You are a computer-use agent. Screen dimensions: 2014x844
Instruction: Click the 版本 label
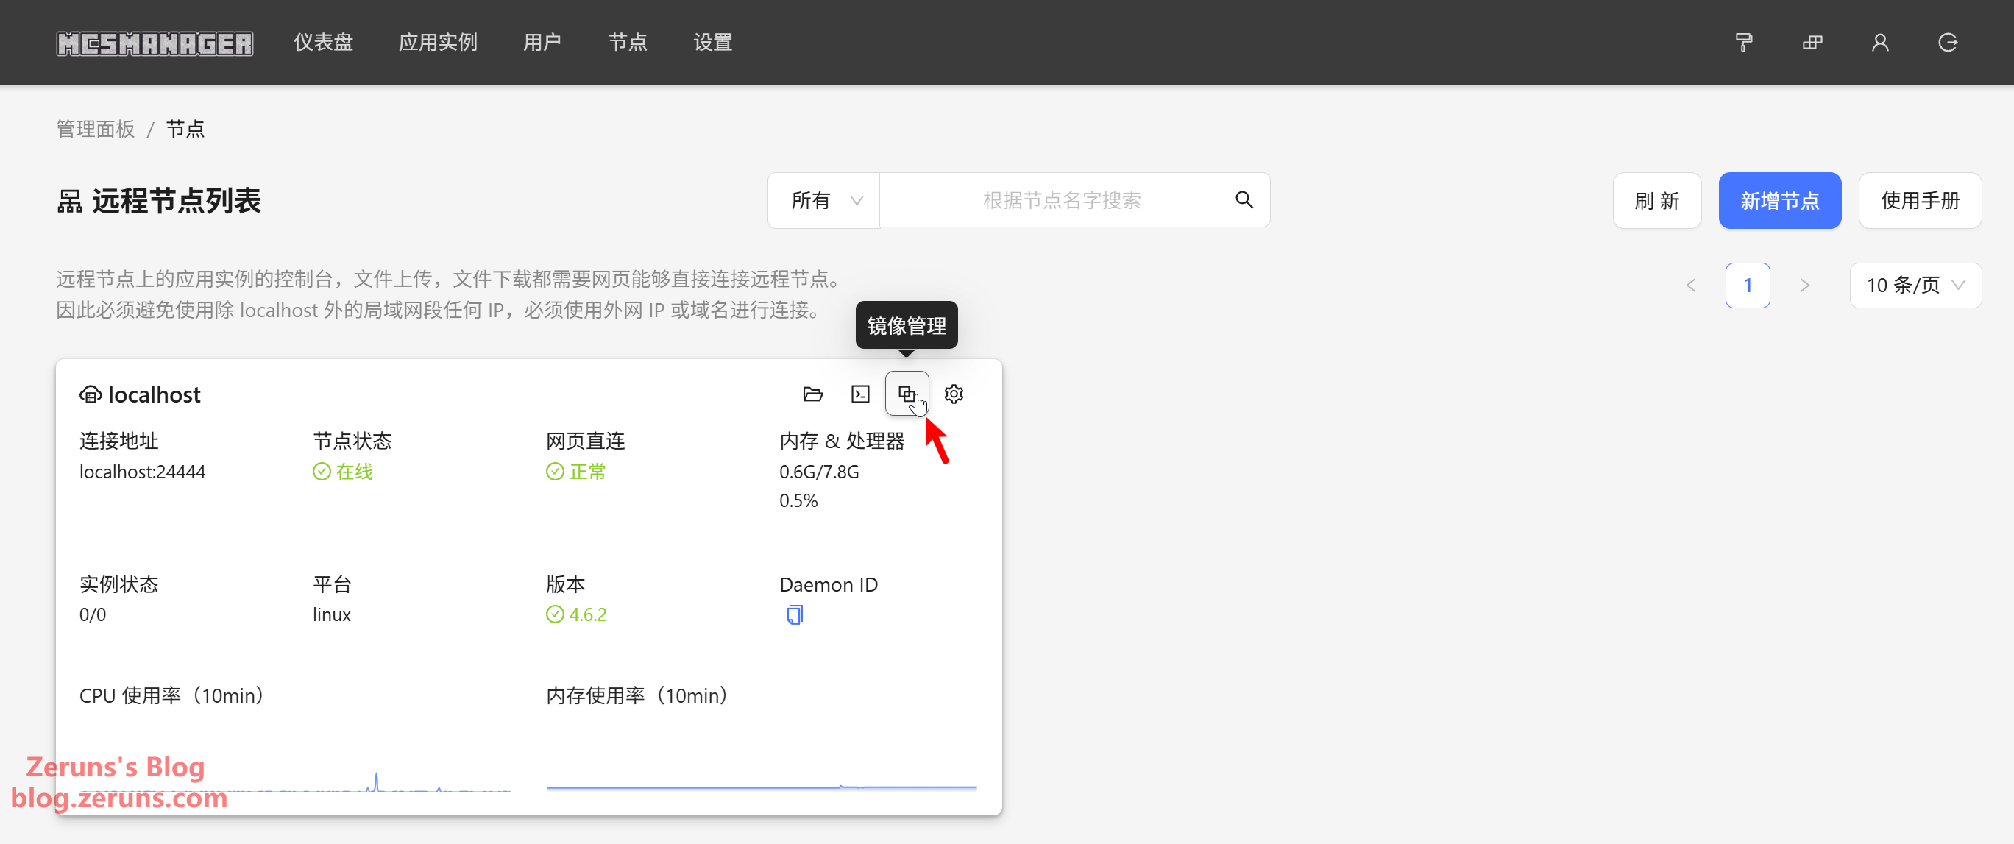565,584
